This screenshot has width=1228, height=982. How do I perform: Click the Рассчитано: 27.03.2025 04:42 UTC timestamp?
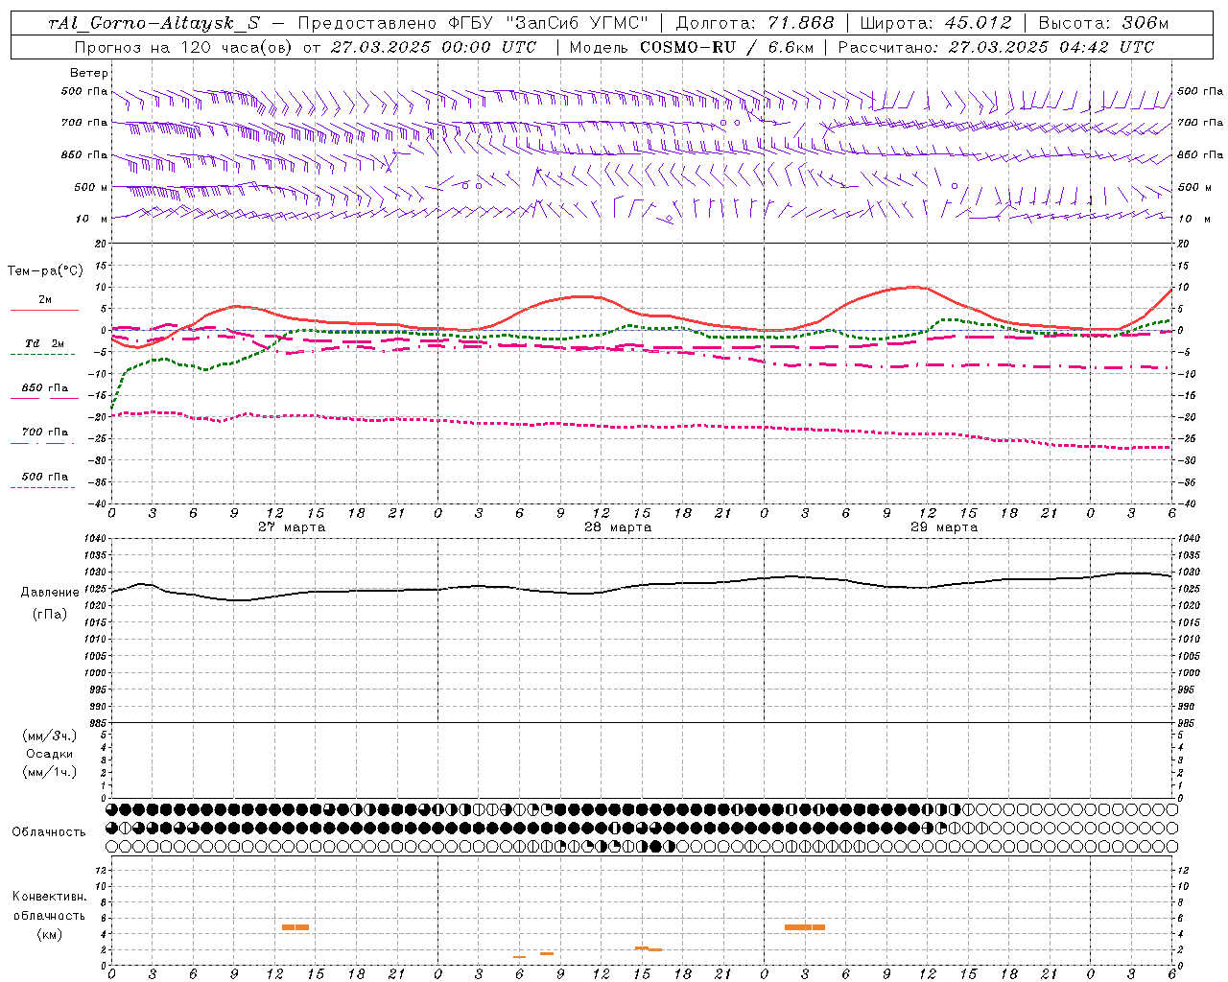996,47
